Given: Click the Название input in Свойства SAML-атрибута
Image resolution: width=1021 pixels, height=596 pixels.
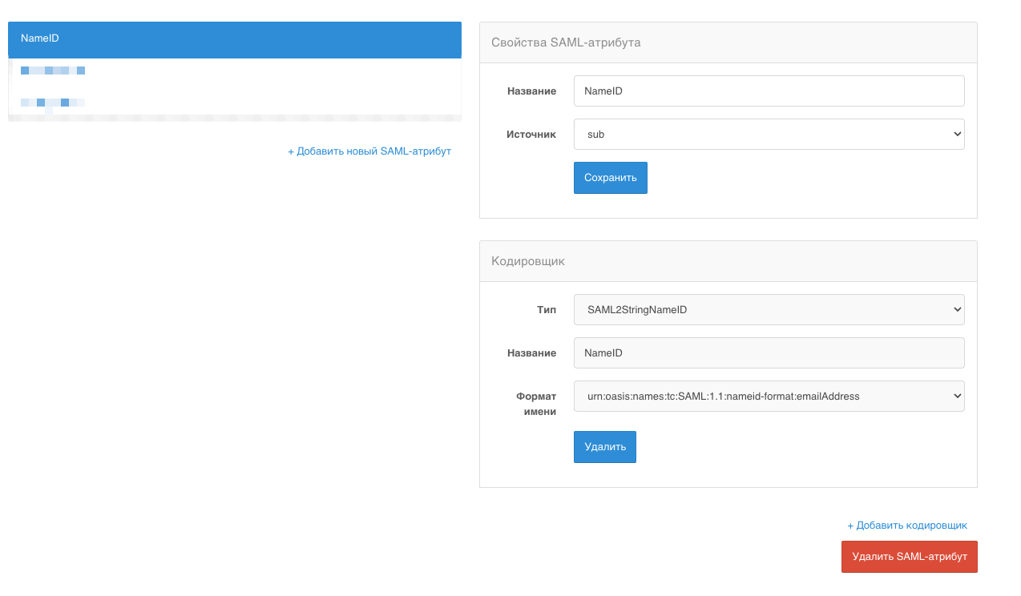Looking at the screenshot, I should (x=769, y=91).
